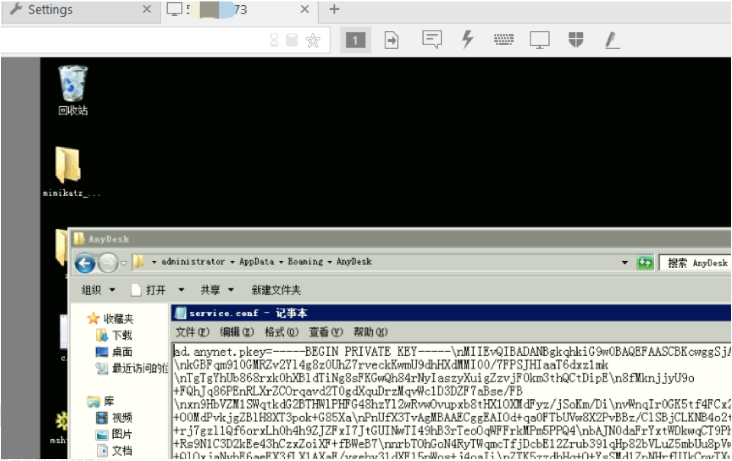Expand dropdown arrow before AnyDesk breadcrumb
Viewport: 732px width, 461px height.
coord(330,262)
